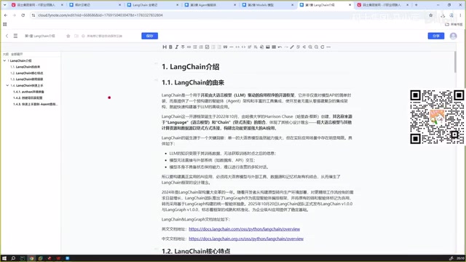This screenshot has height=262, width=466.
Task: Star this note as a favorite
Action: click(x=68, y=36)
